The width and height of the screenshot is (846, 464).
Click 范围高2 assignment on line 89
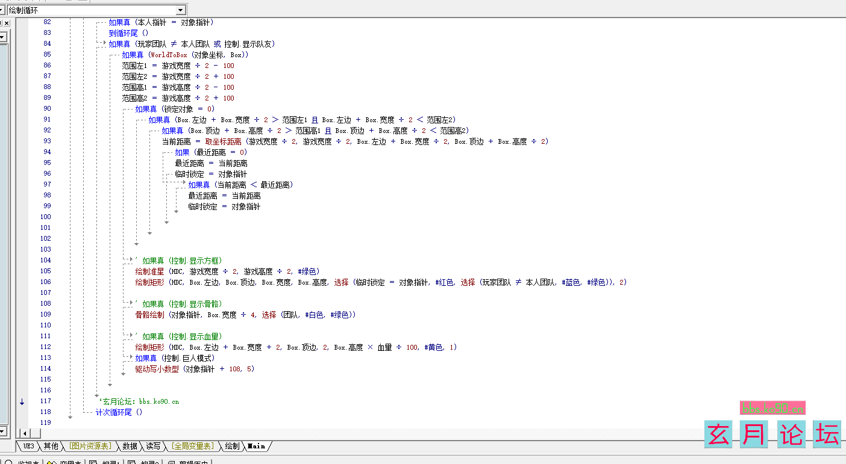tap(178, 98)
